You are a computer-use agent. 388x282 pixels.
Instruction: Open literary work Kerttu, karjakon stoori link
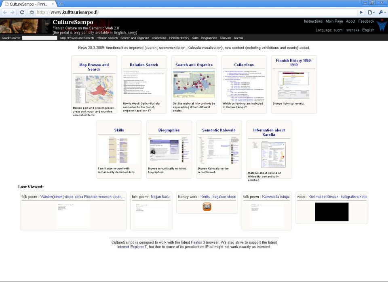(x=218, y=197)
